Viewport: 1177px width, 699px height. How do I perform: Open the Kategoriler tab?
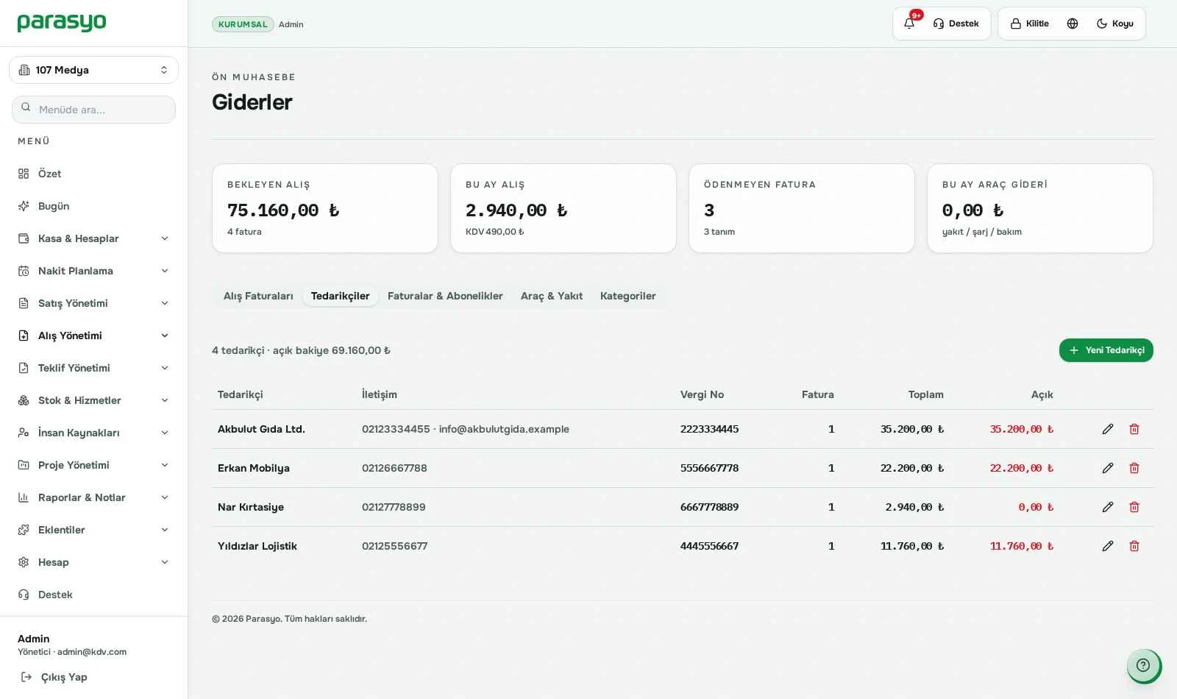coord(627,296)
